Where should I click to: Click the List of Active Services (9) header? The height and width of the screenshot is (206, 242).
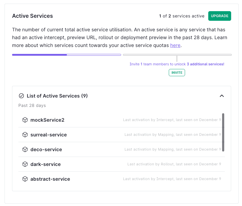tap(57, 96)
